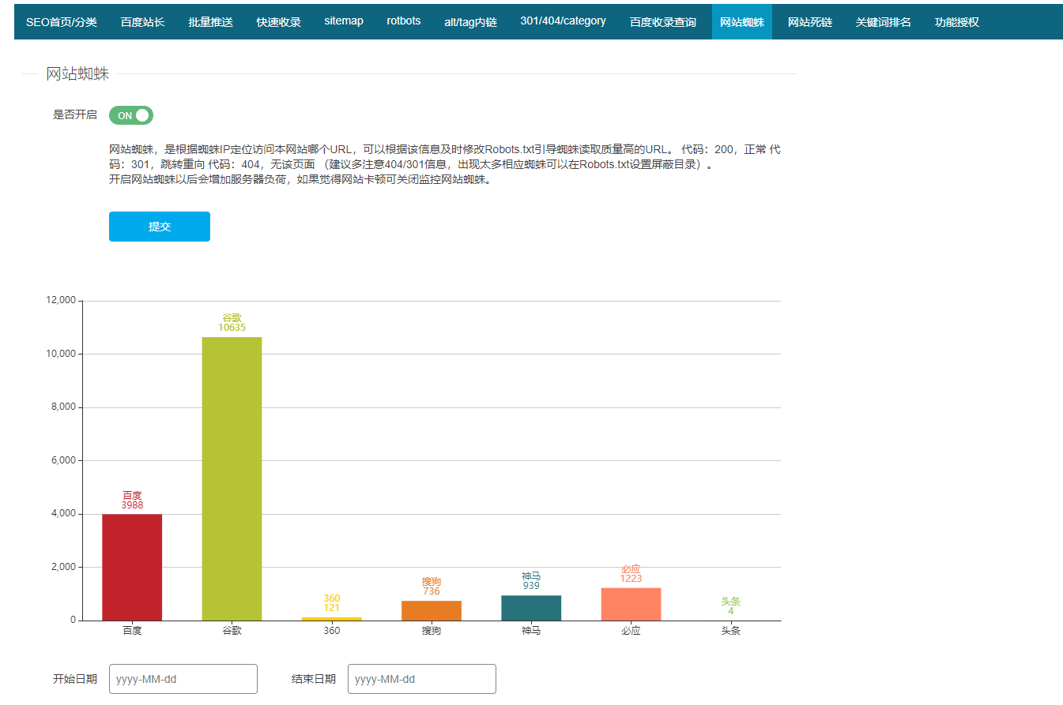Image resolution: width=1063 pixels, height=705 pixels.
Task: Select the alt/tag内链 tab
Action: [472, 21]
